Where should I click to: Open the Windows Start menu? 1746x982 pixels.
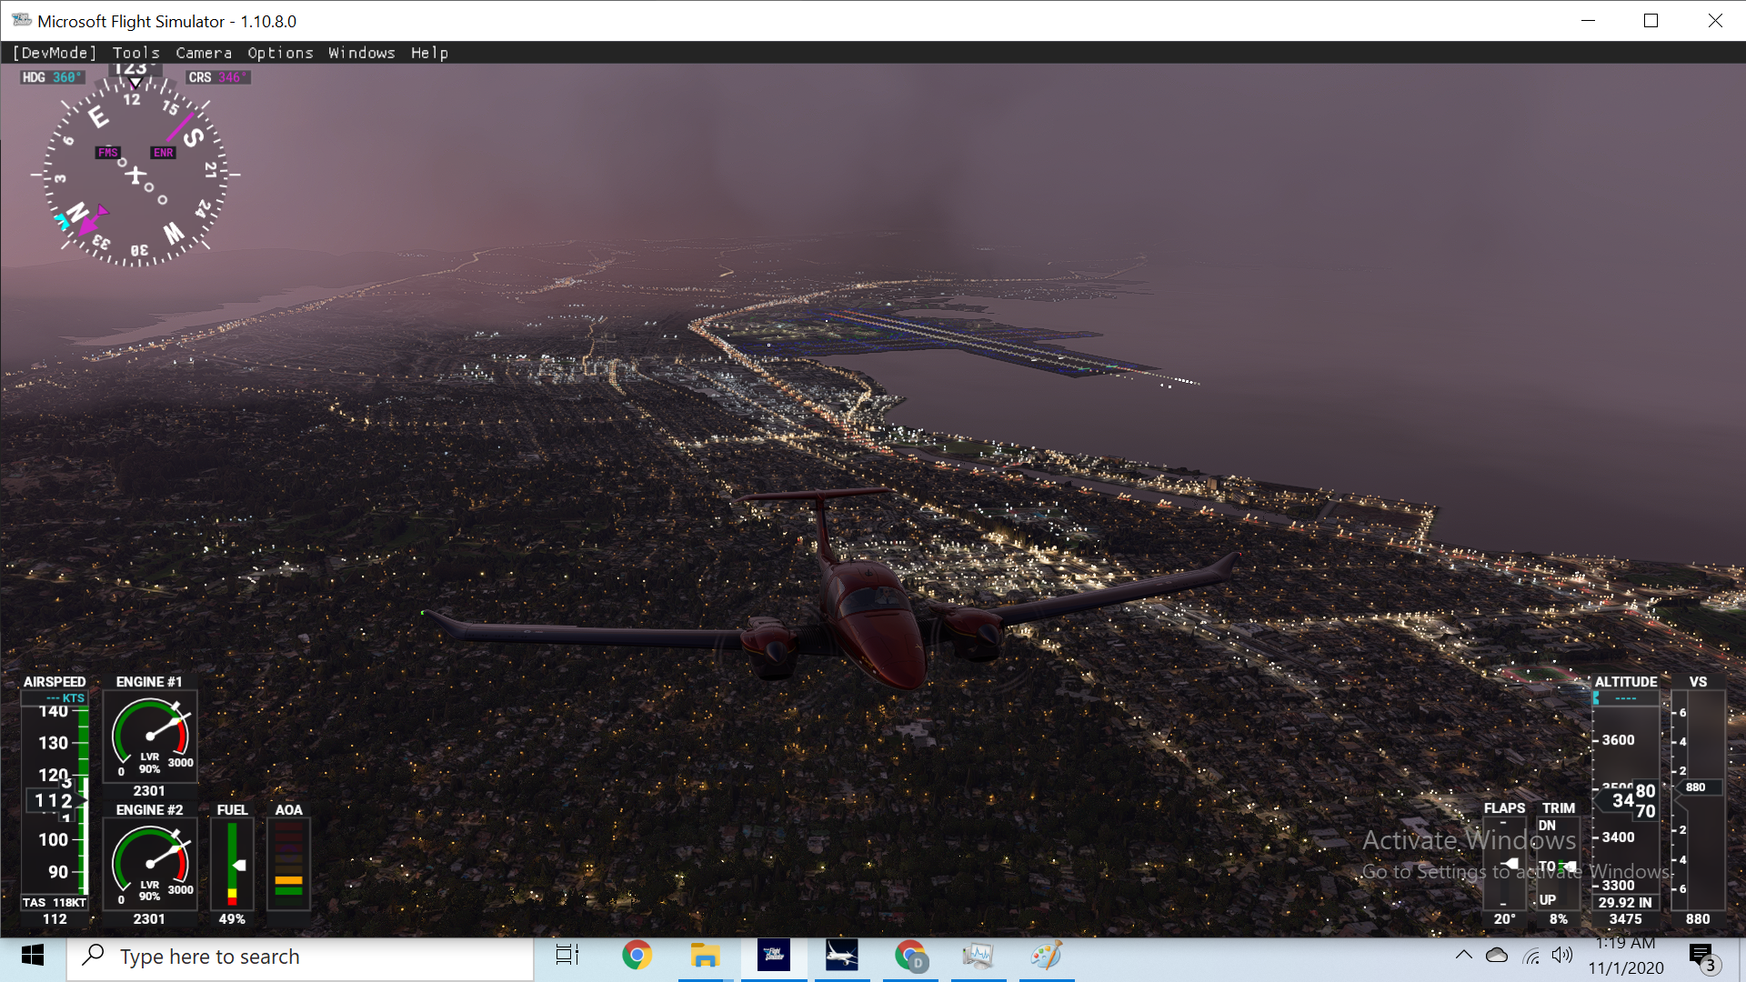click(x=33, y=957)
